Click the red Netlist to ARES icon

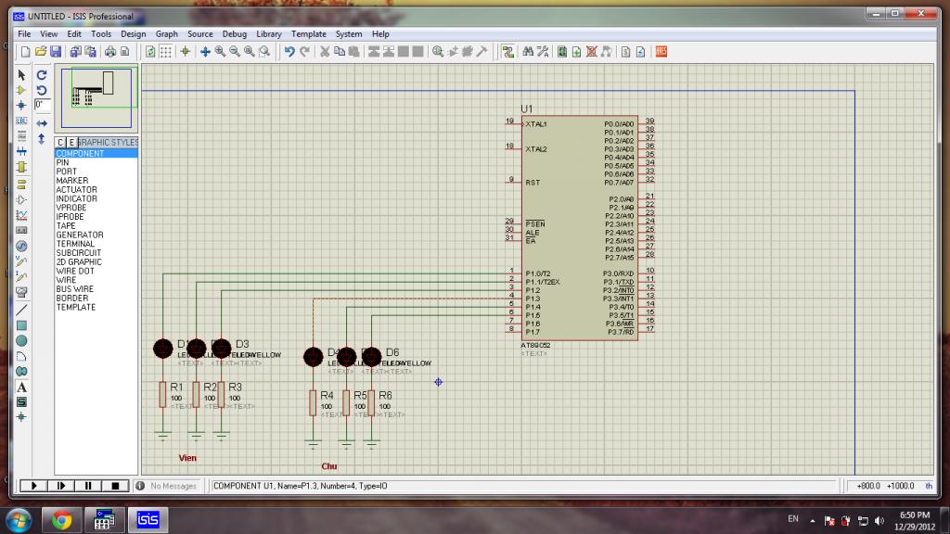(x=661, y=52)
